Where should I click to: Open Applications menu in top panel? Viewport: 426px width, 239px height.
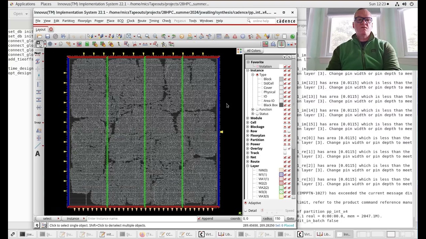25,4
